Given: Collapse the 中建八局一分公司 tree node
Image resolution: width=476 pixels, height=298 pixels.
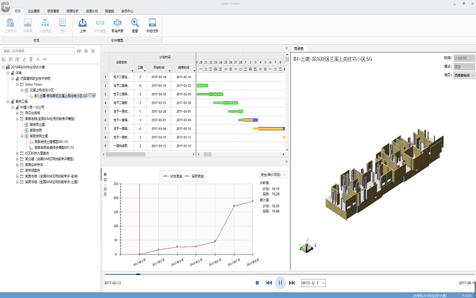Looking at the screenshot, I should (x=12, y=107).
